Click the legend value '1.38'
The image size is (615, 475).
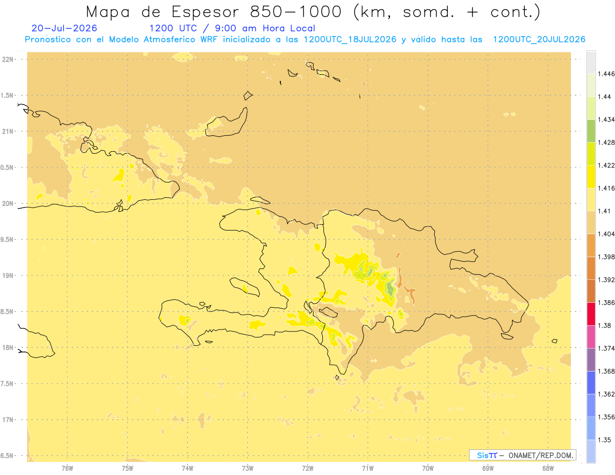(604, 325)
